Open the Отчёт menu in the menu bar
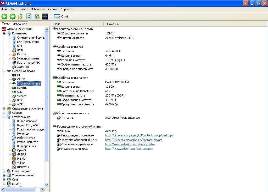This screenshot has height=192, width=268. coord(23,9)
